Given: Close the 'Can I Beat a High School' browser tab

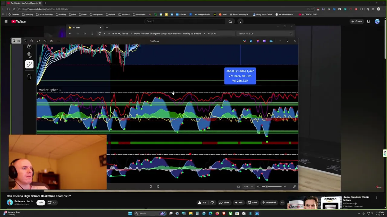Looking at the screenshot, I should pyautogui.click(x=40, y=3).
